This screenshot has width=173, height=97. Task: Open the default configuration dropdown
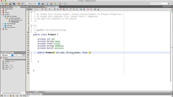(33, 4)
